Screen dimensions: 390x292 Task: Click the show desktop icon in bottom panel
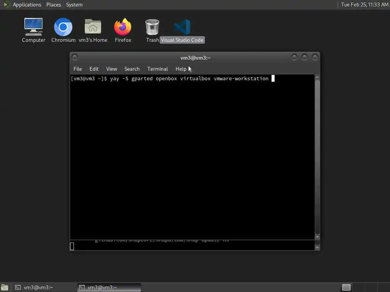(5, 287)
